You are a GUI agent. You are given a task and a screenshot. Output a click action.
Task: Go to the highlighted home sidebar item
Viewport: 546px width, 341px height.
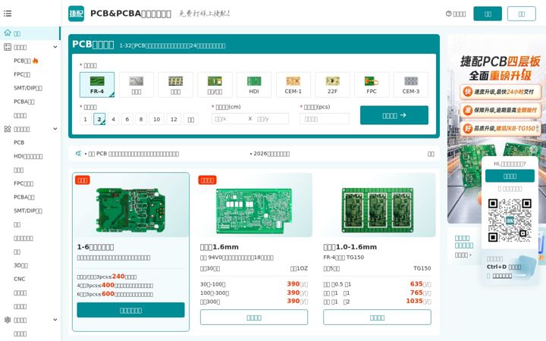(30, 33)
